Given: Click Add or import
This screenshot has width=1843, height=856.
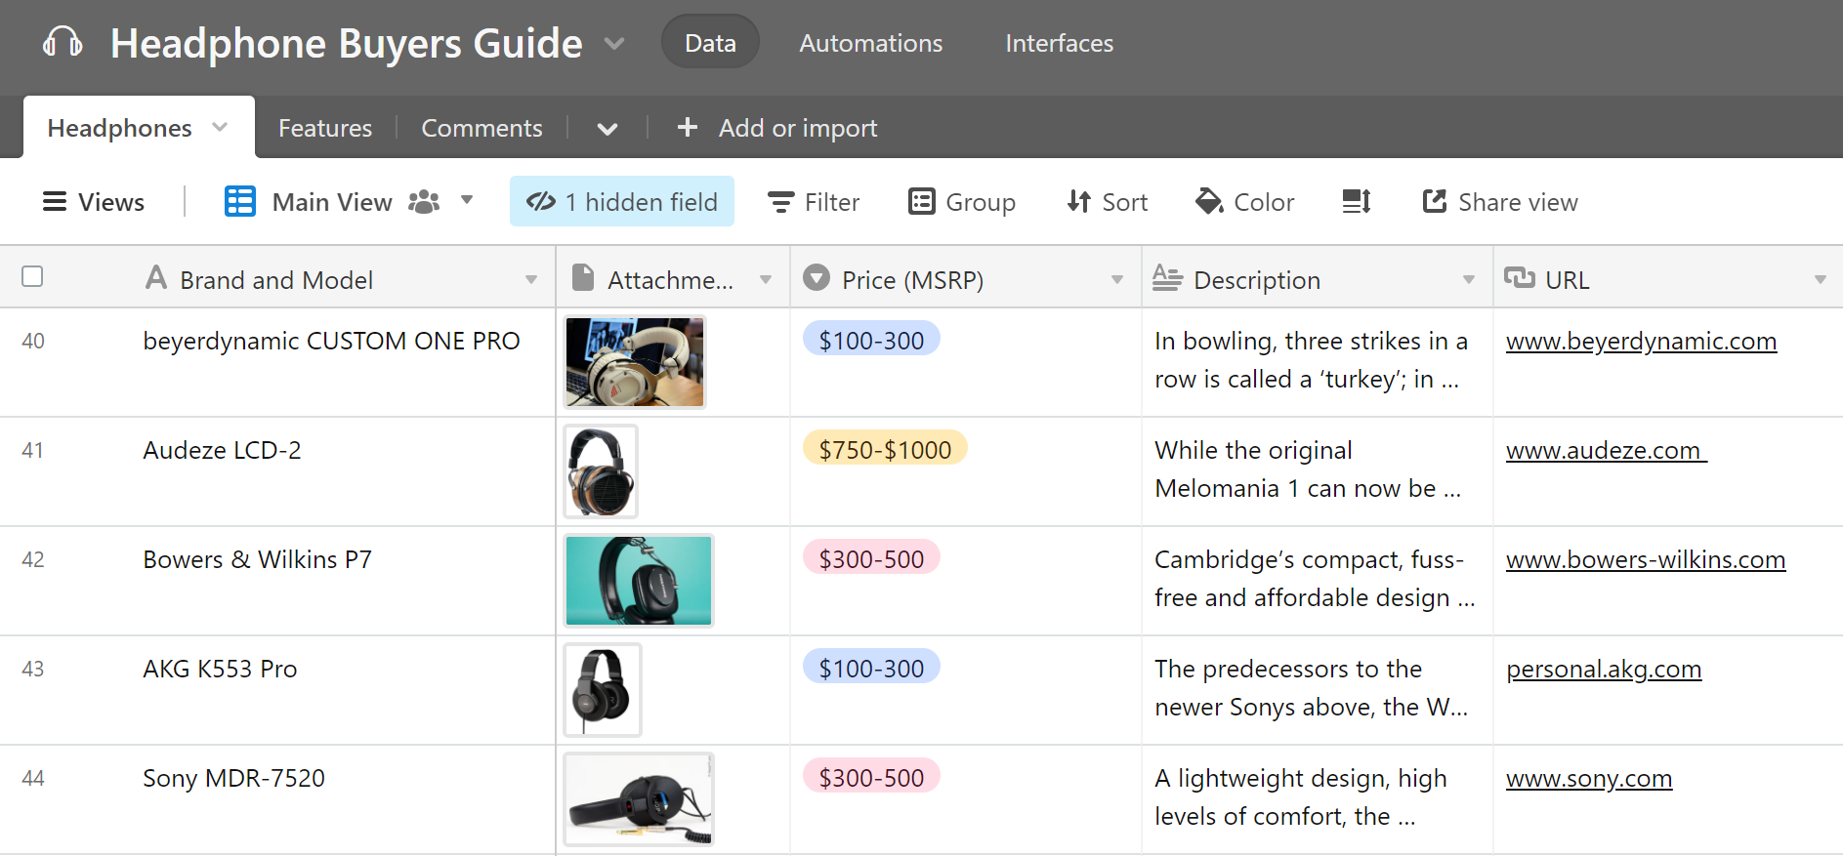Looking at the screenshot, I should (798, 128).
